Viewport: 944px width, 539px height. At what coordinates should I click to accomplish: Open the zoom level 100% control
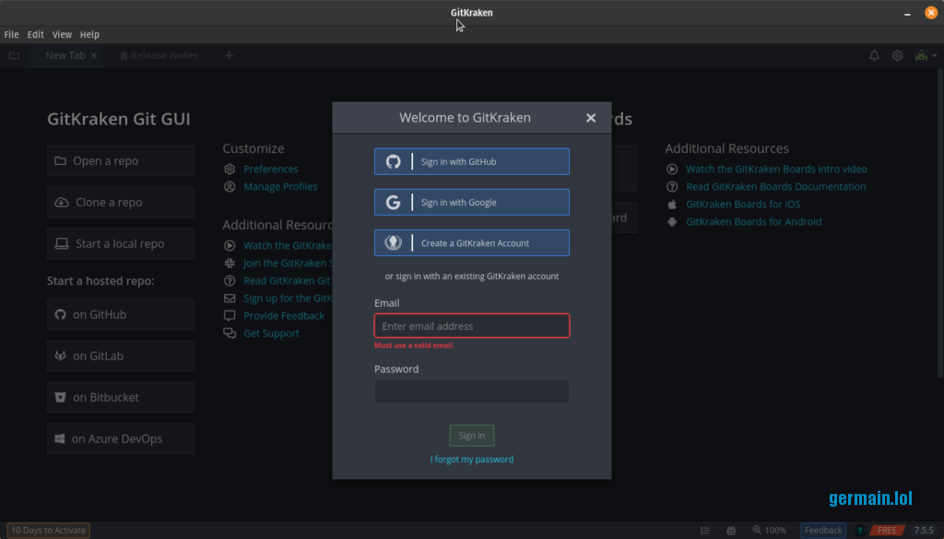pyautogui.click(x=770, y=530)
